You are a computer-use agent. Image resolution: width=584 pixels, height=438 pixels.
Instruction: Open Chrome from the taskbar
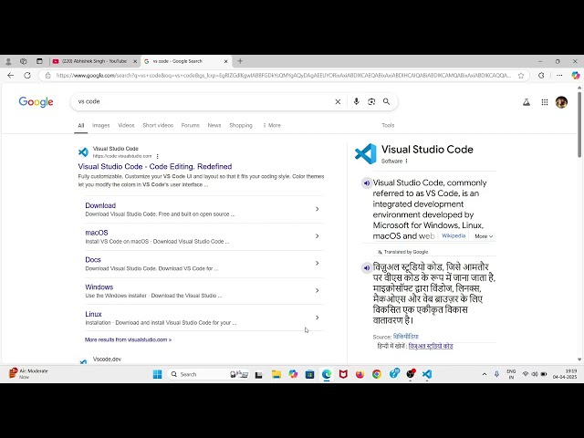pos(377,374)
